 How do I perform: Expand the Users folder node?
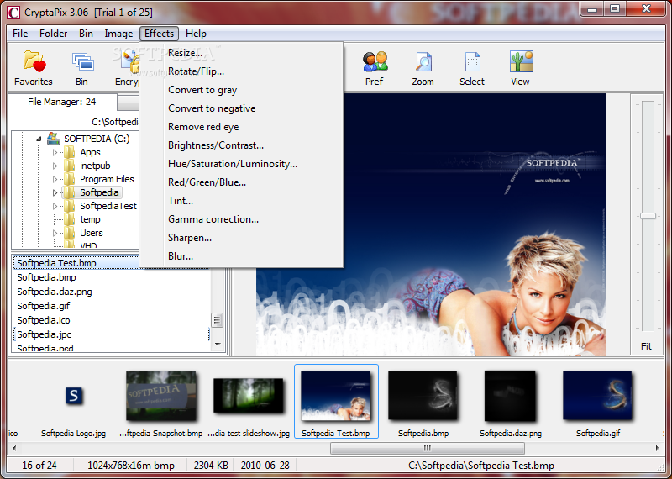55,233
